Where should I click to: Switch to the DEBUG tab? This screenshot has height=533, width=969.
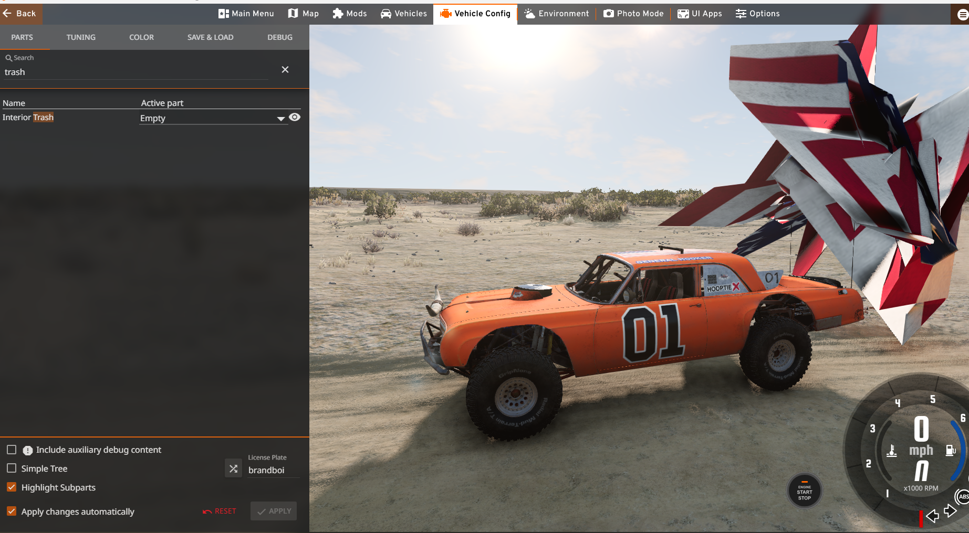pos(280,37)
